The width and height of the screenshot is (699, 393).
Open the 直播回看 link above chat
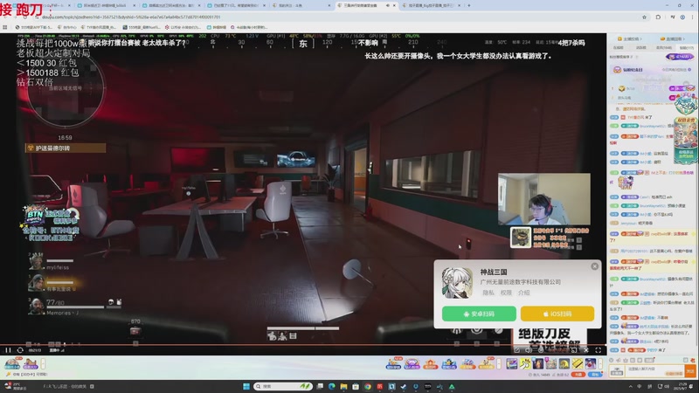[672, 38]
